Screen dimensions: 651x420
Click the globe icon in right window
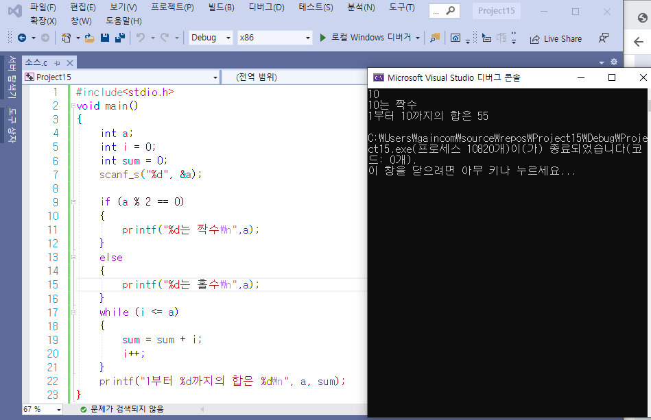click(x=642, y=18)
